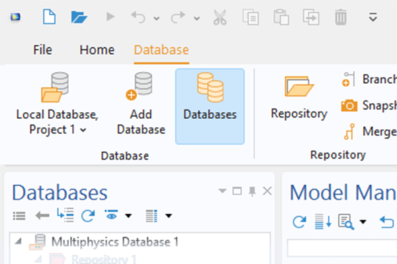Pin the Databases panel
Image resolution: width=397 pixels, height=264 pixels.
252,191
